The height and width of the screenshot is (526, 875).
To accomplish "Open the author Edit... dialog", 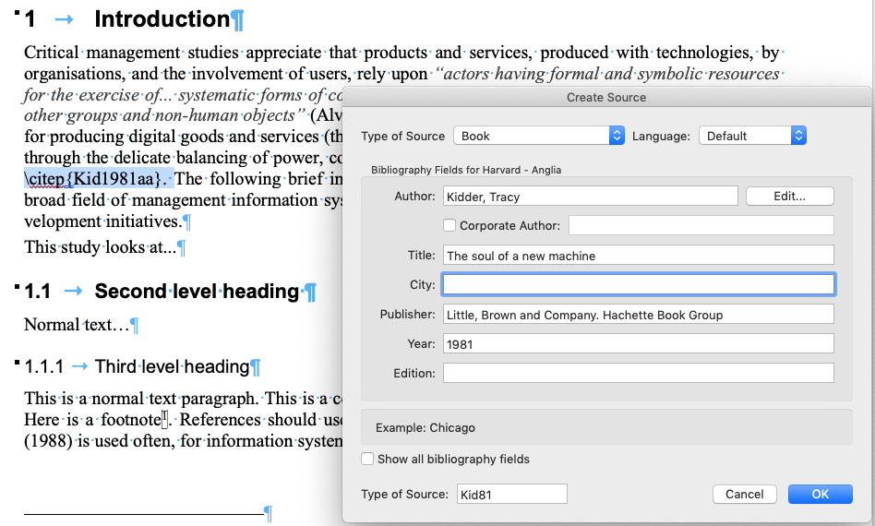I will click(789, 197).
